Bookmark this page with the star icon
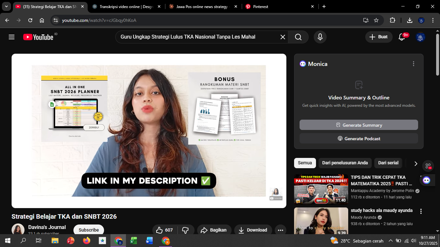Image resolution: width=440 pixels, height=247 pixels. coord(376,20)
